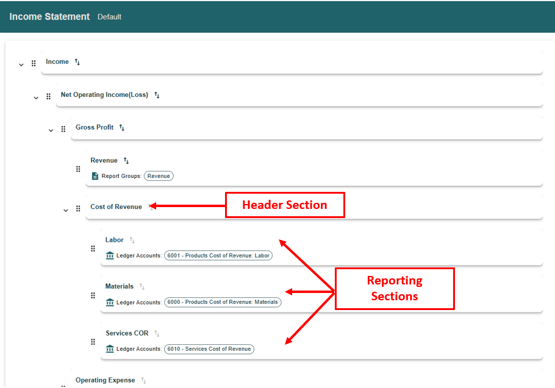The height and width of the screenshot is (388, 555).
Task: Collapse the Net Operating Income(Loss) section
Action: [36, 98]
